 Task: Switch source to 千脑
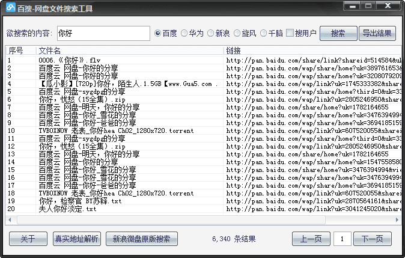click(x=263, y=33)
